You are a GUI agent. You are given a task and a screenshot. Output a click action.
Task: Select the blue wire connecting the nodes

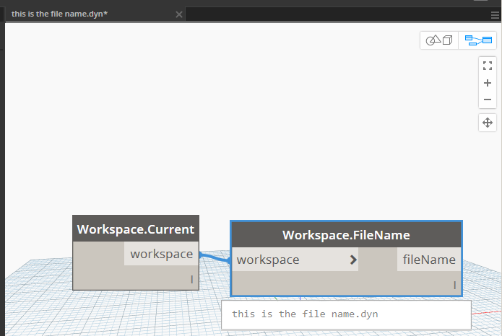[215, 257]
